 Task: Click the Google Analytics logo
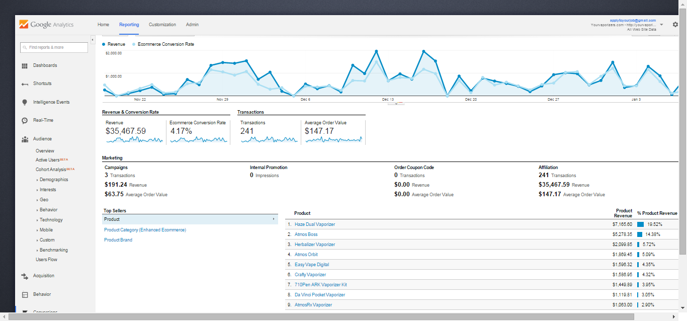click(46, 25)
